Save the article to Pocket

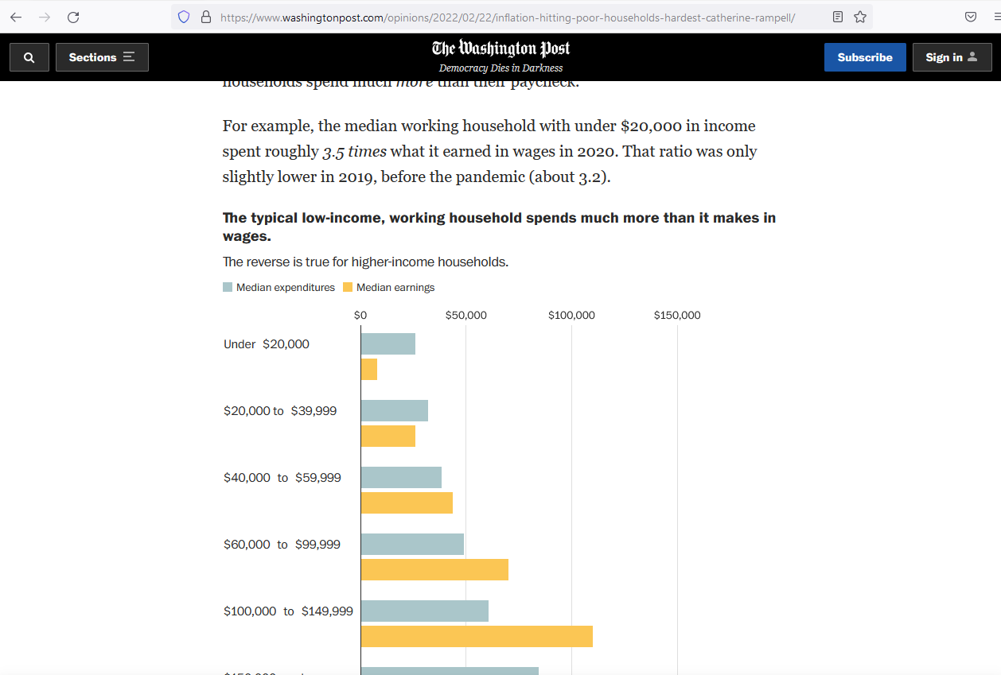point(970,16)
